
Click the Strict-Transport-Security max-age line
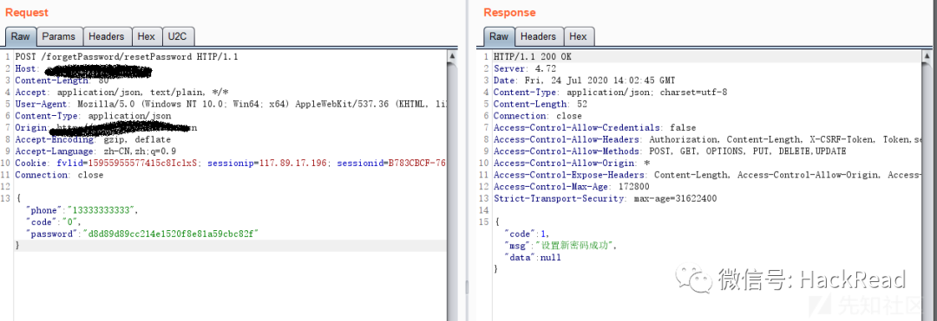(x=606, y=198)
